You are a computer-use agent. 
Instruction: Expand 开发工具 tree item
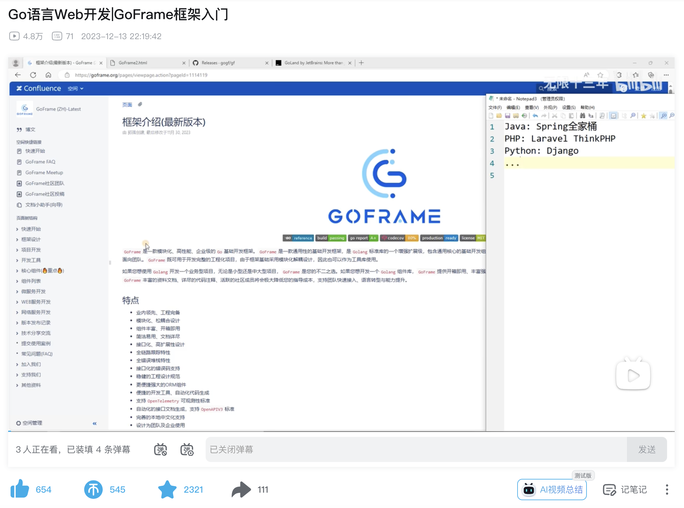(x=29, y=260)
